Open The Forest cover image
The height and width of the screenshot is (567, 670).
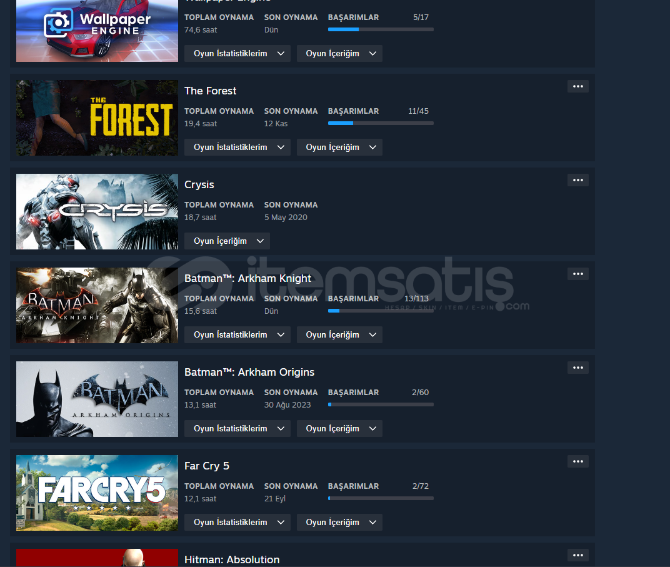97,118
